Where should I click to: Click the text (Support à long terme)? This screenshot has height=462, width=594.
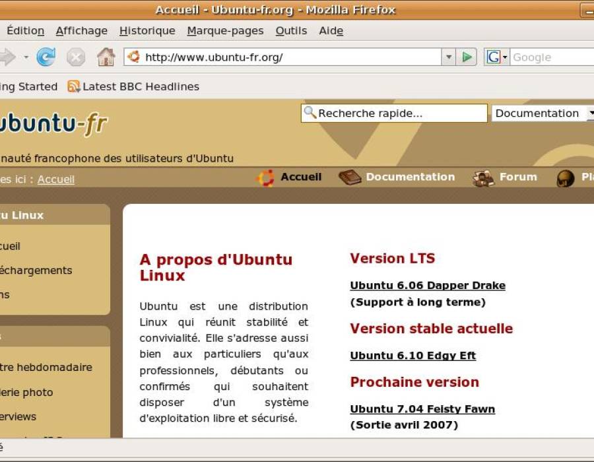click(x=418, y=302)
